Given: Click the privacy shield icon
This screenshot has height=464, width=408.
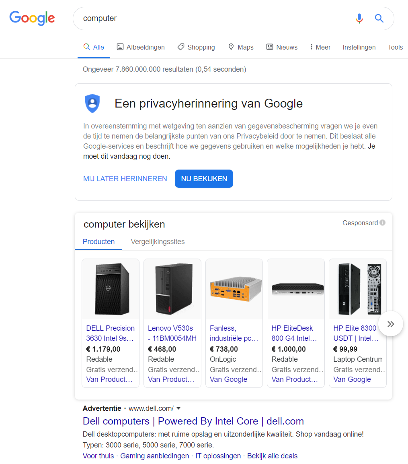Looking at the screenshot, I should (x=92, y=104).
